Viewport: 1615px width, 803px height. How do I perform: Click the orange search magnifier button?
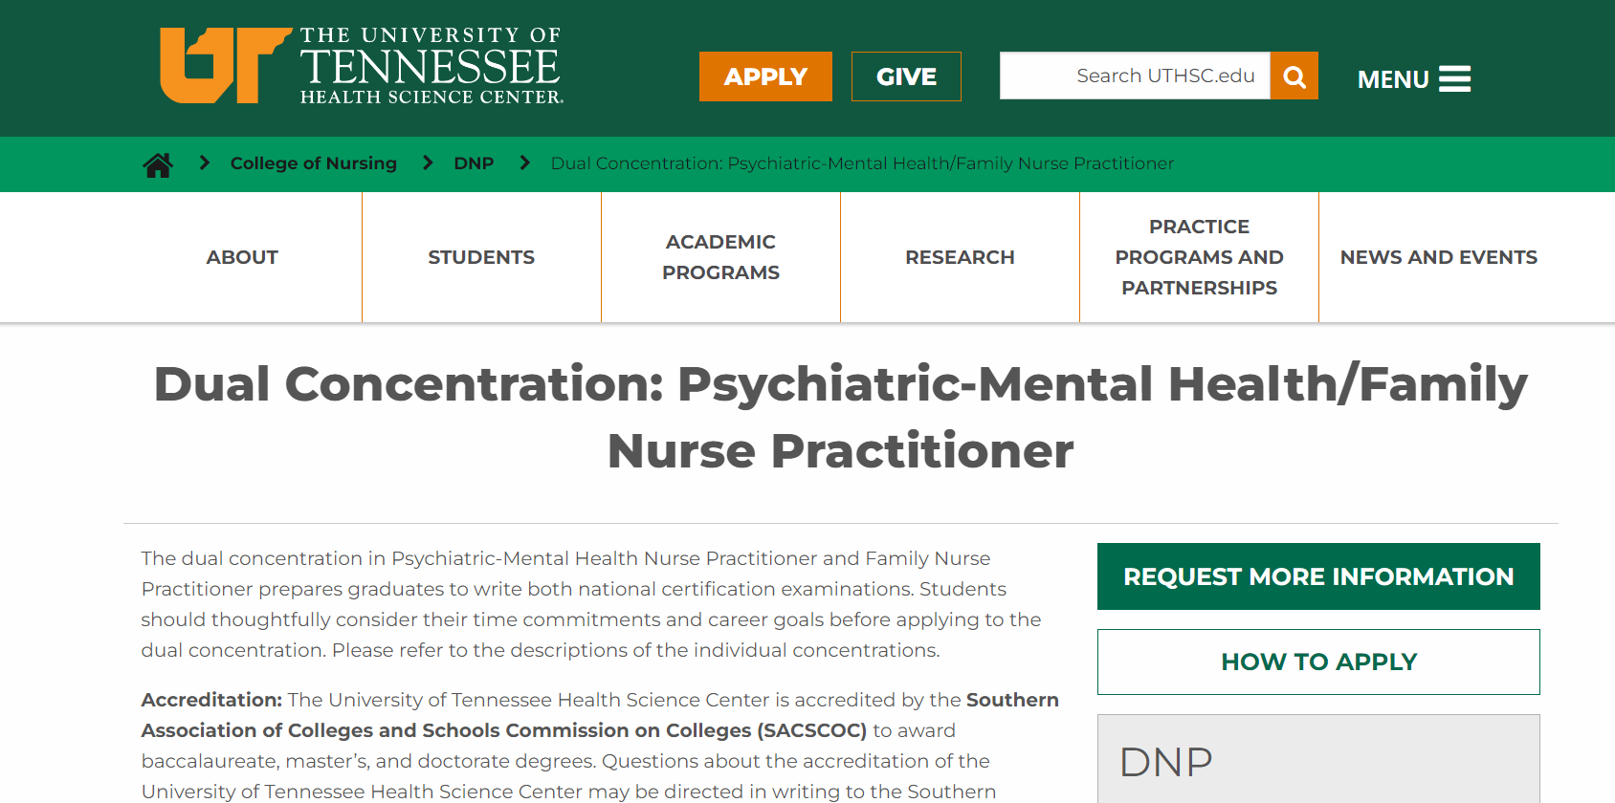click(x=1294, y=76)
